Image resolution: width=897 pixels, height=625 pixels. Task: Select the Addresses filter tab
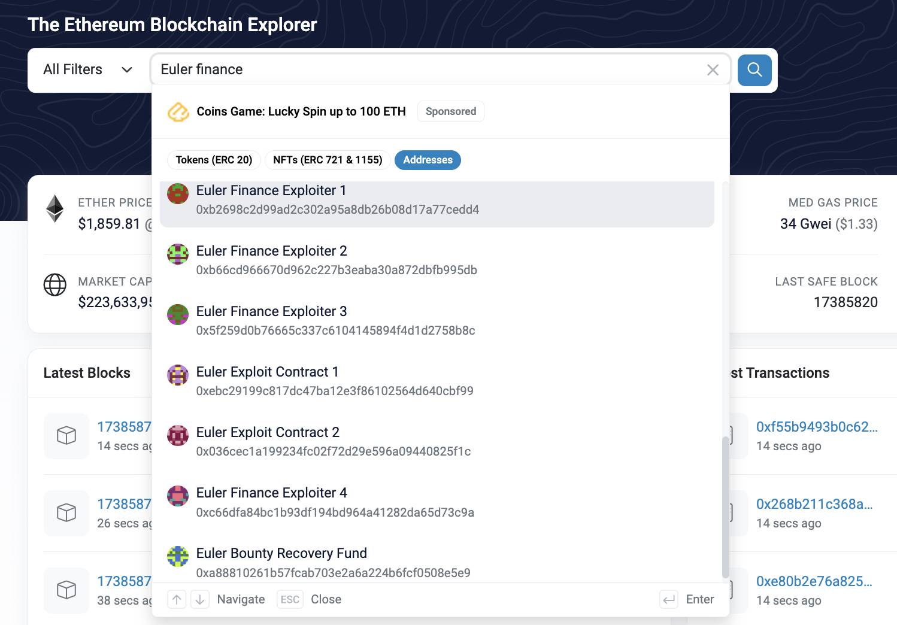[428, 160]
